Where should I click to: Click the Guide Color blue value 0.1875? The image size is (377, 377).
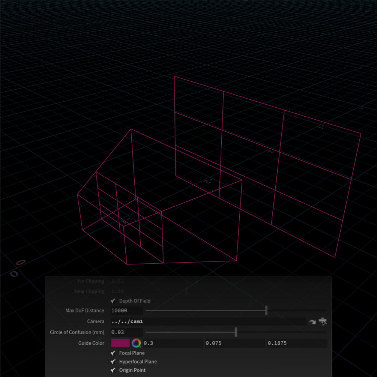tap(297, 343)
